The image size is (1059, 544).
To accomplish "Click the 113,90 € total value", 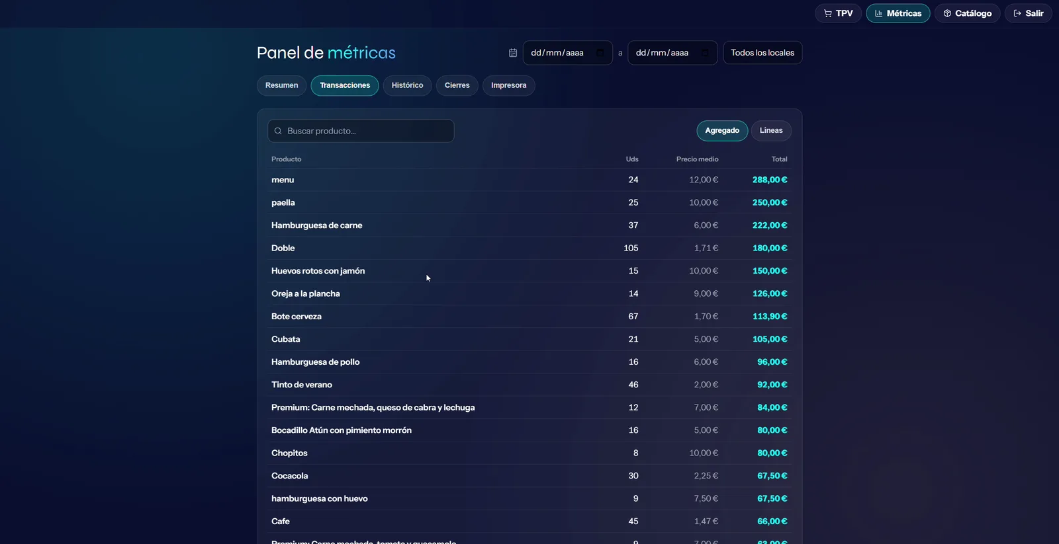I will pyautogui.click(x=770, y=317).
